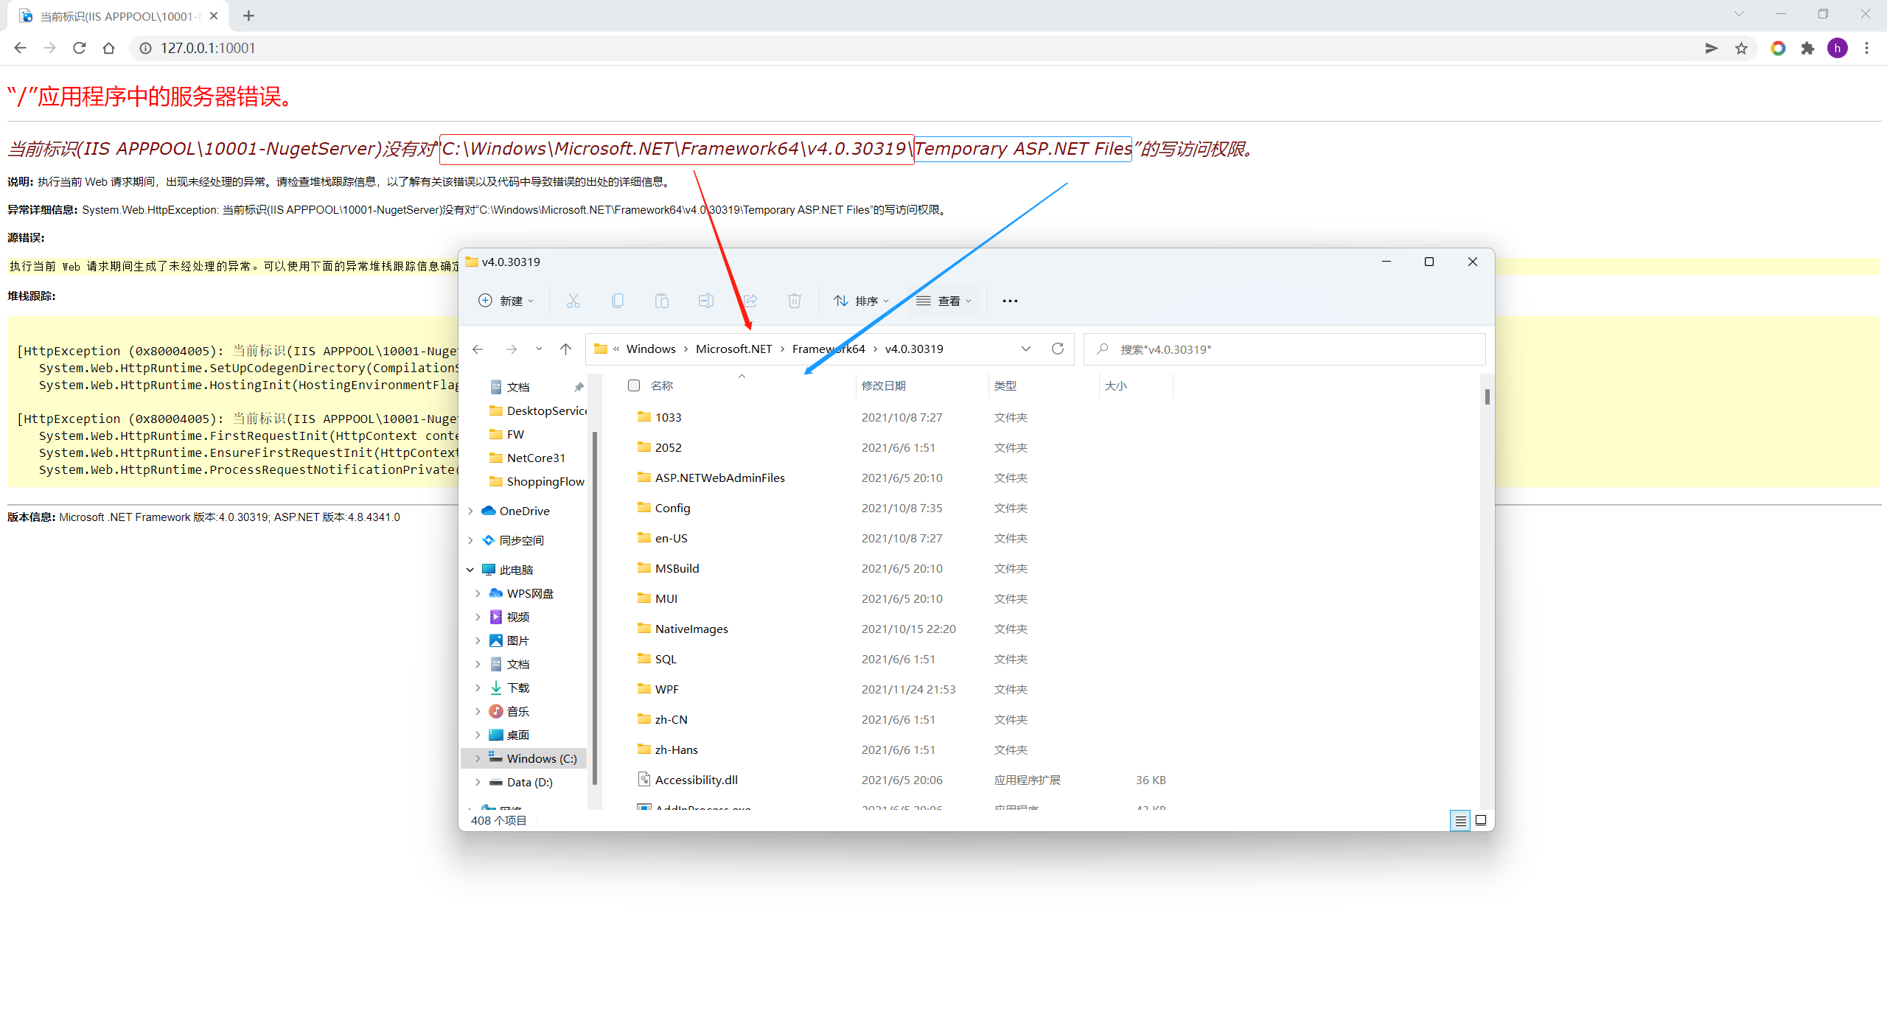Go back in the Explorer window

(478, 349)
